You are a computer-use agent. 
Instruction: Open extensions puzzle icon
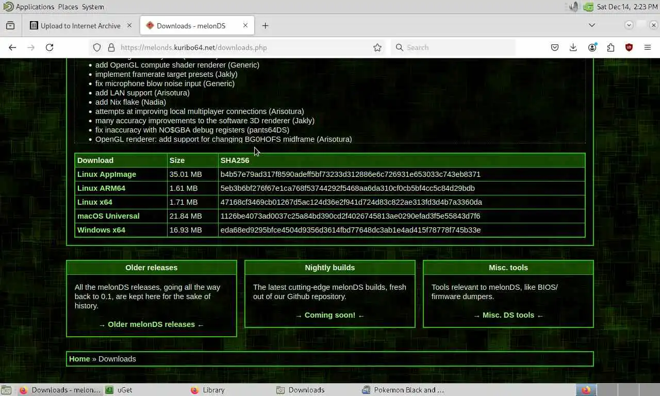pos(610,47)
